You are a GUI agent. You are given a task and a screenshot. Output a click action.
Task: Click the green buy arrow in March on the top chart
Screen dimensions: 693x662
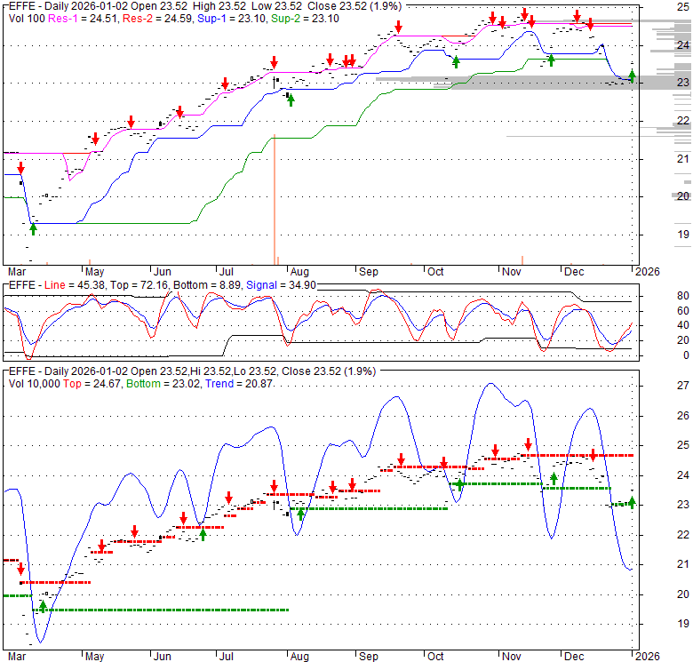pos(33,228)
